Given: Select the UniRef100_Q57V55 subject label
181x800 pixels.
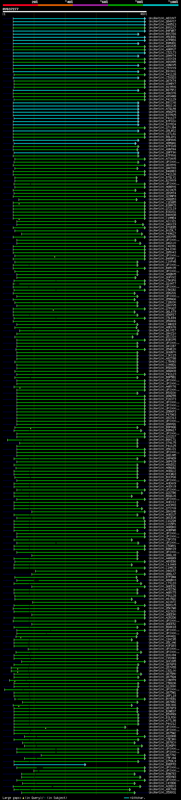Looking at the screenshot, I should point(162,668).
